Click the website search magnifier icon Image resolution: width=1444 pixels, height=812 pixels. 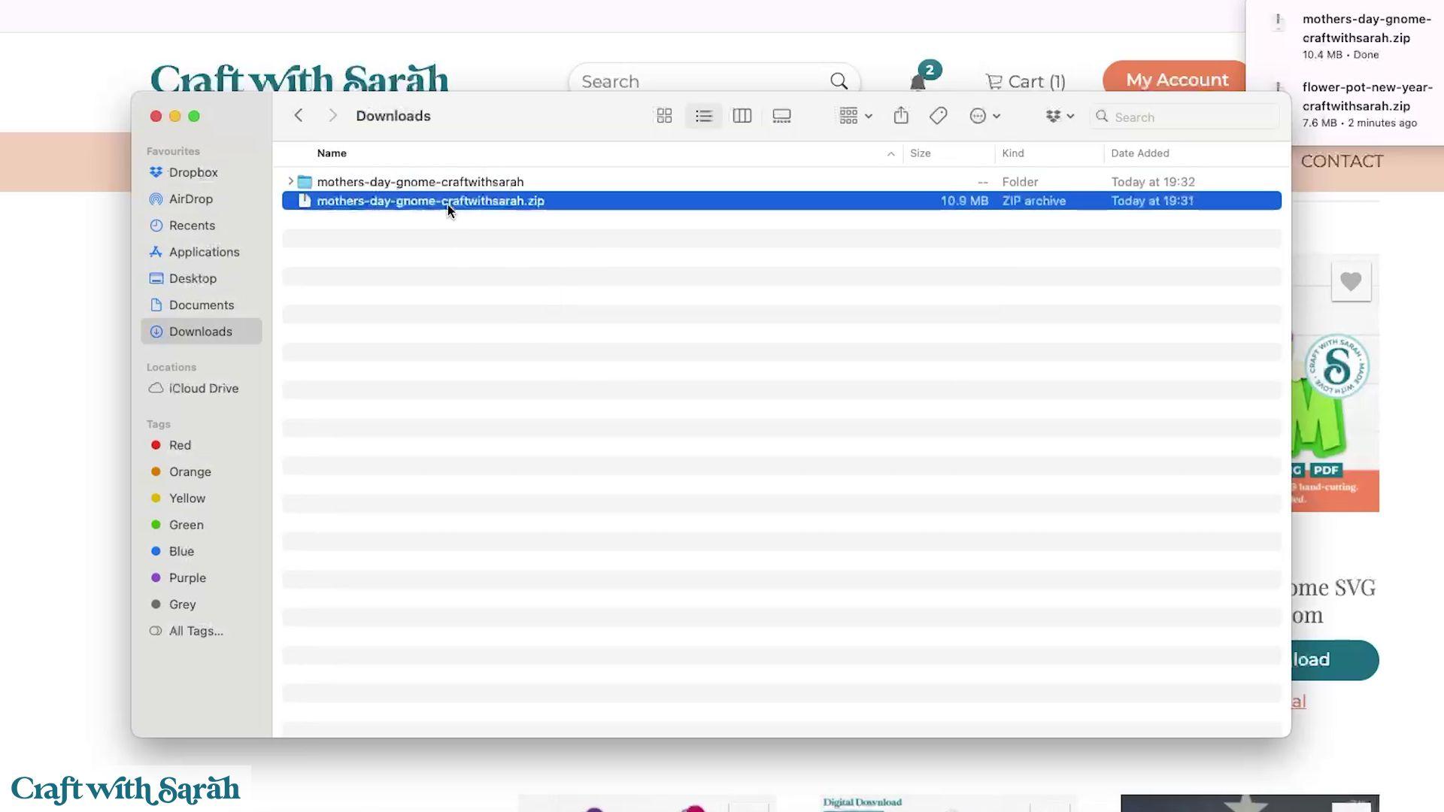pos(839,81)
